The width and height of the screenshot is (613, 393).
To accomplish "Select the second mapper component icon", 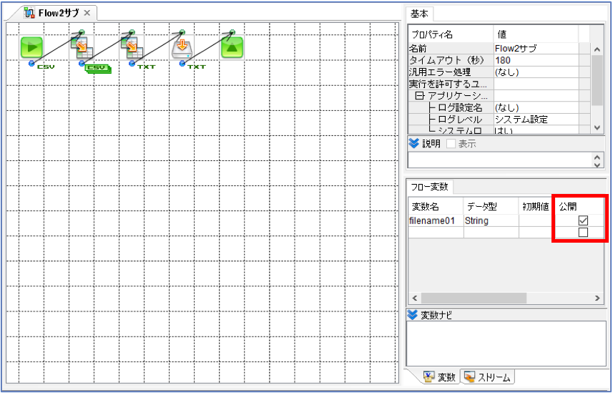I will [132, 47].
